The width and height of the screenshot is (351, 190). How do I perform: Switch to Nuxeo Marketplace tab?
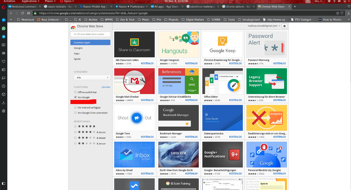pyautogui.click(x=131, y=6)
